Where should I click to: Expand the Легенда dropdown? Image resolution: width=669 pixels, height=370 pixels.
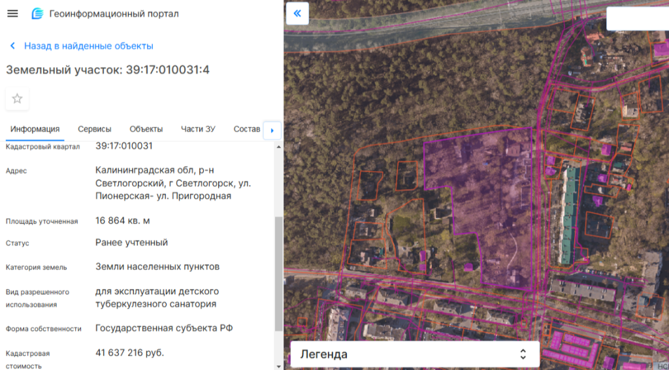[x=414, y=354]
